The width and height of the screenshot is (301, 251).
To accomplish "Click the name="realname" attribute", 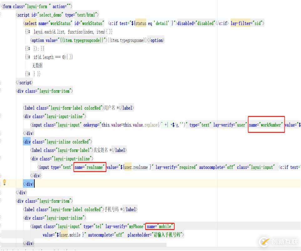I will [x=90, y=167].
